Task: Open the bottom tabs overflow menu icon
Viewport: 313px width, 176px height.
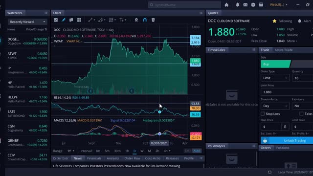Action: coord(201,158)
